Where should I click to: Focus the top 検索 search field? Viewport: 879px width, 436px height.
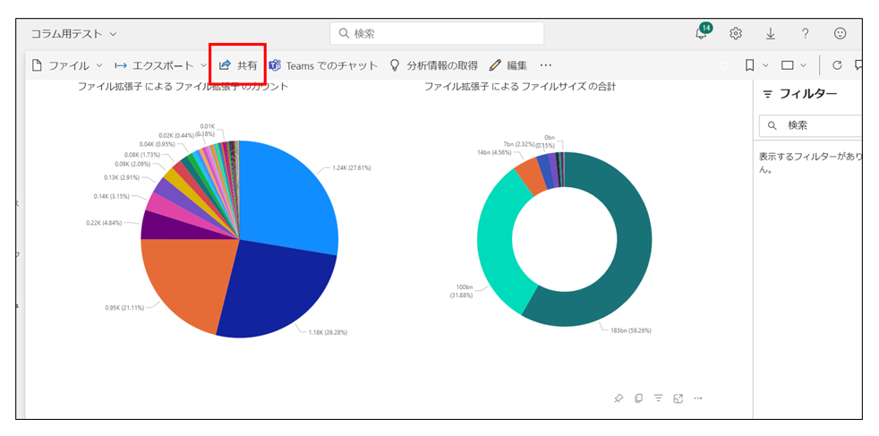click(437, 34)
